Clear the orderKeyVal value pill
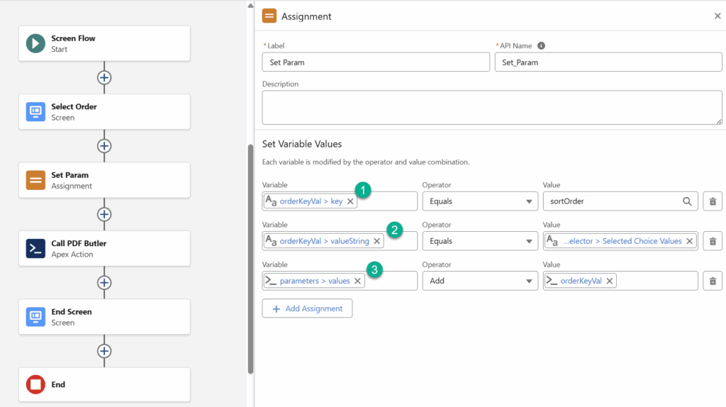 coord(609,281)
